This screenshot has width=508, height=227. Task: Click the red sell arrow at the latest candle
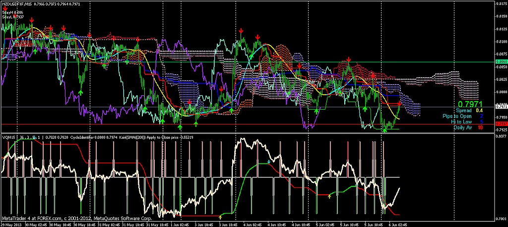[x=400, y=104]
